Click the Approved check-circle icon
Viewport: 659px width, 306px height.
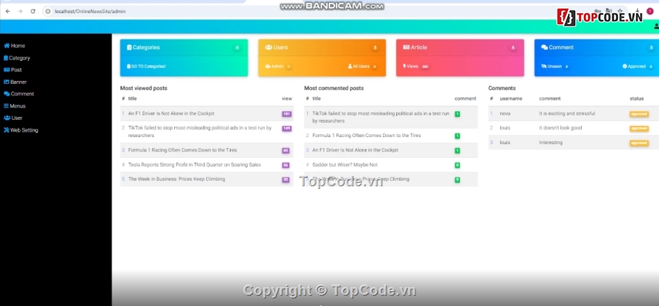tap(624, 66)
